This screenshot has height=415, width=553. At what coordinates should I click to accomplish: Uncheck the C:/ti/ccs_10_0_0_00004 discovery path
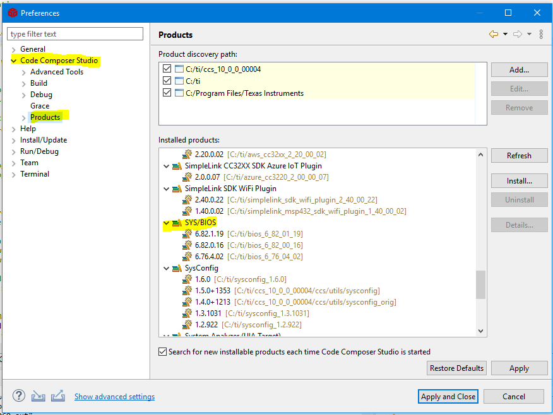(x=167, y=68)
